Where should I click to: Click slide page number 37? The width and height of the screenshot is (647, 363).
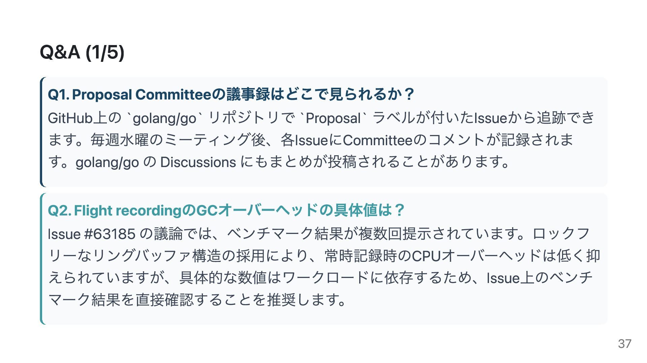coord(624,344)
